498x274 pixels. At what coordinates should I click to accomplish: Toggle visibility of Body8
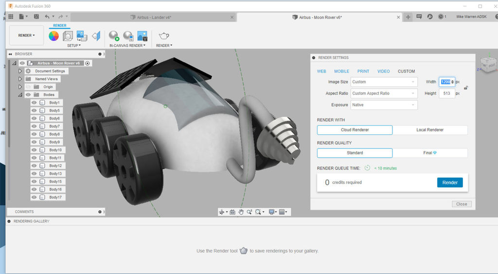click(x=34, y=134)
